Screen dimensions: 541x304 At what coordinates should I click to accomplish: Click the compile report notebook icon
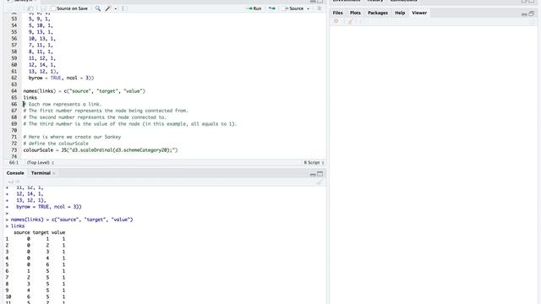pyautogui.click(x=124, y=8)
